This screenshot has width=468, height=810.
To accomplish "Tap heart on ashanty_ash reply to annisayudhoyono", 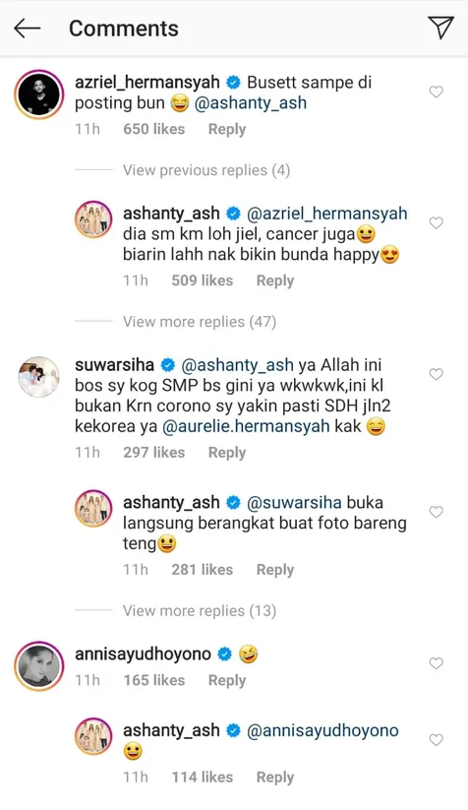I will [x=437, y=740].
